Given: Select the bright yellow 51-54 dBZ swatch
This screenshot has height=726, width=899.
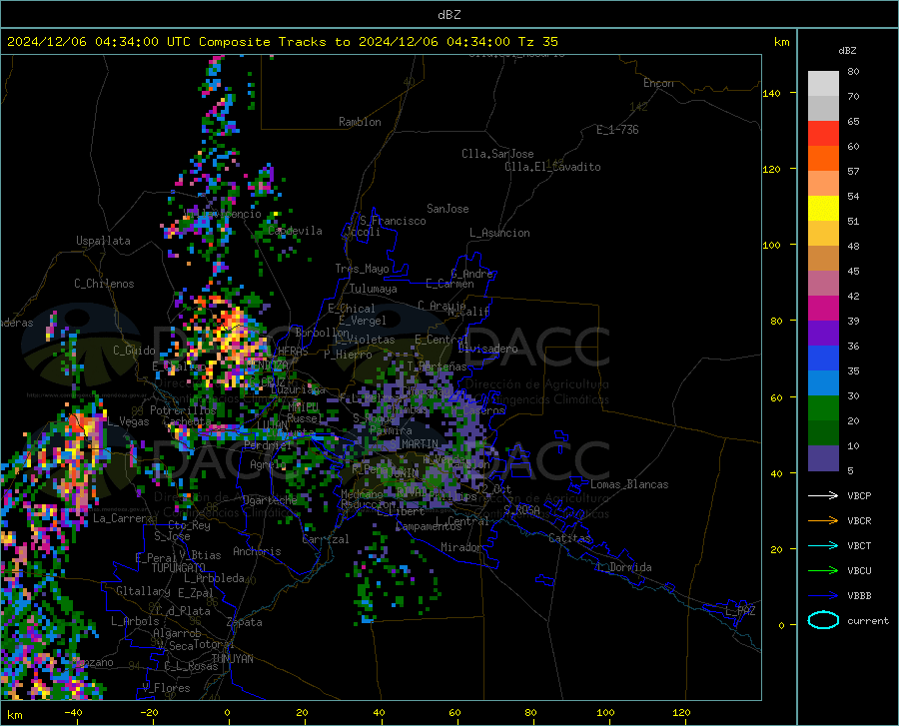Looking at the screenshot, I should click(x=823, y=209).
